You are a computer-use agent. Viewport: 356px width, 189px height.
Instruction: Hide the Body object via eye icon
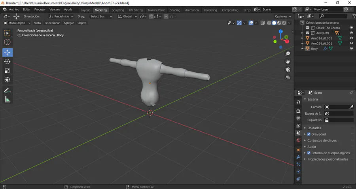pos(352,48)
